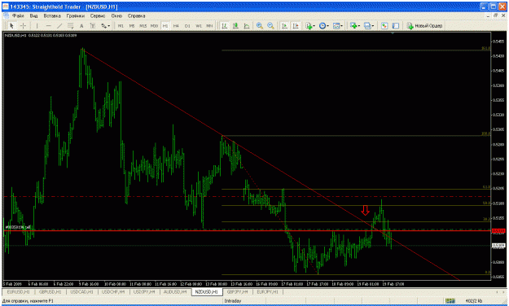Image resolution: width=509 pixels, height=306 pixels.
Task: Select the text 'A' annotation tool
Action: pyautogui.click(x=81, y=25)
